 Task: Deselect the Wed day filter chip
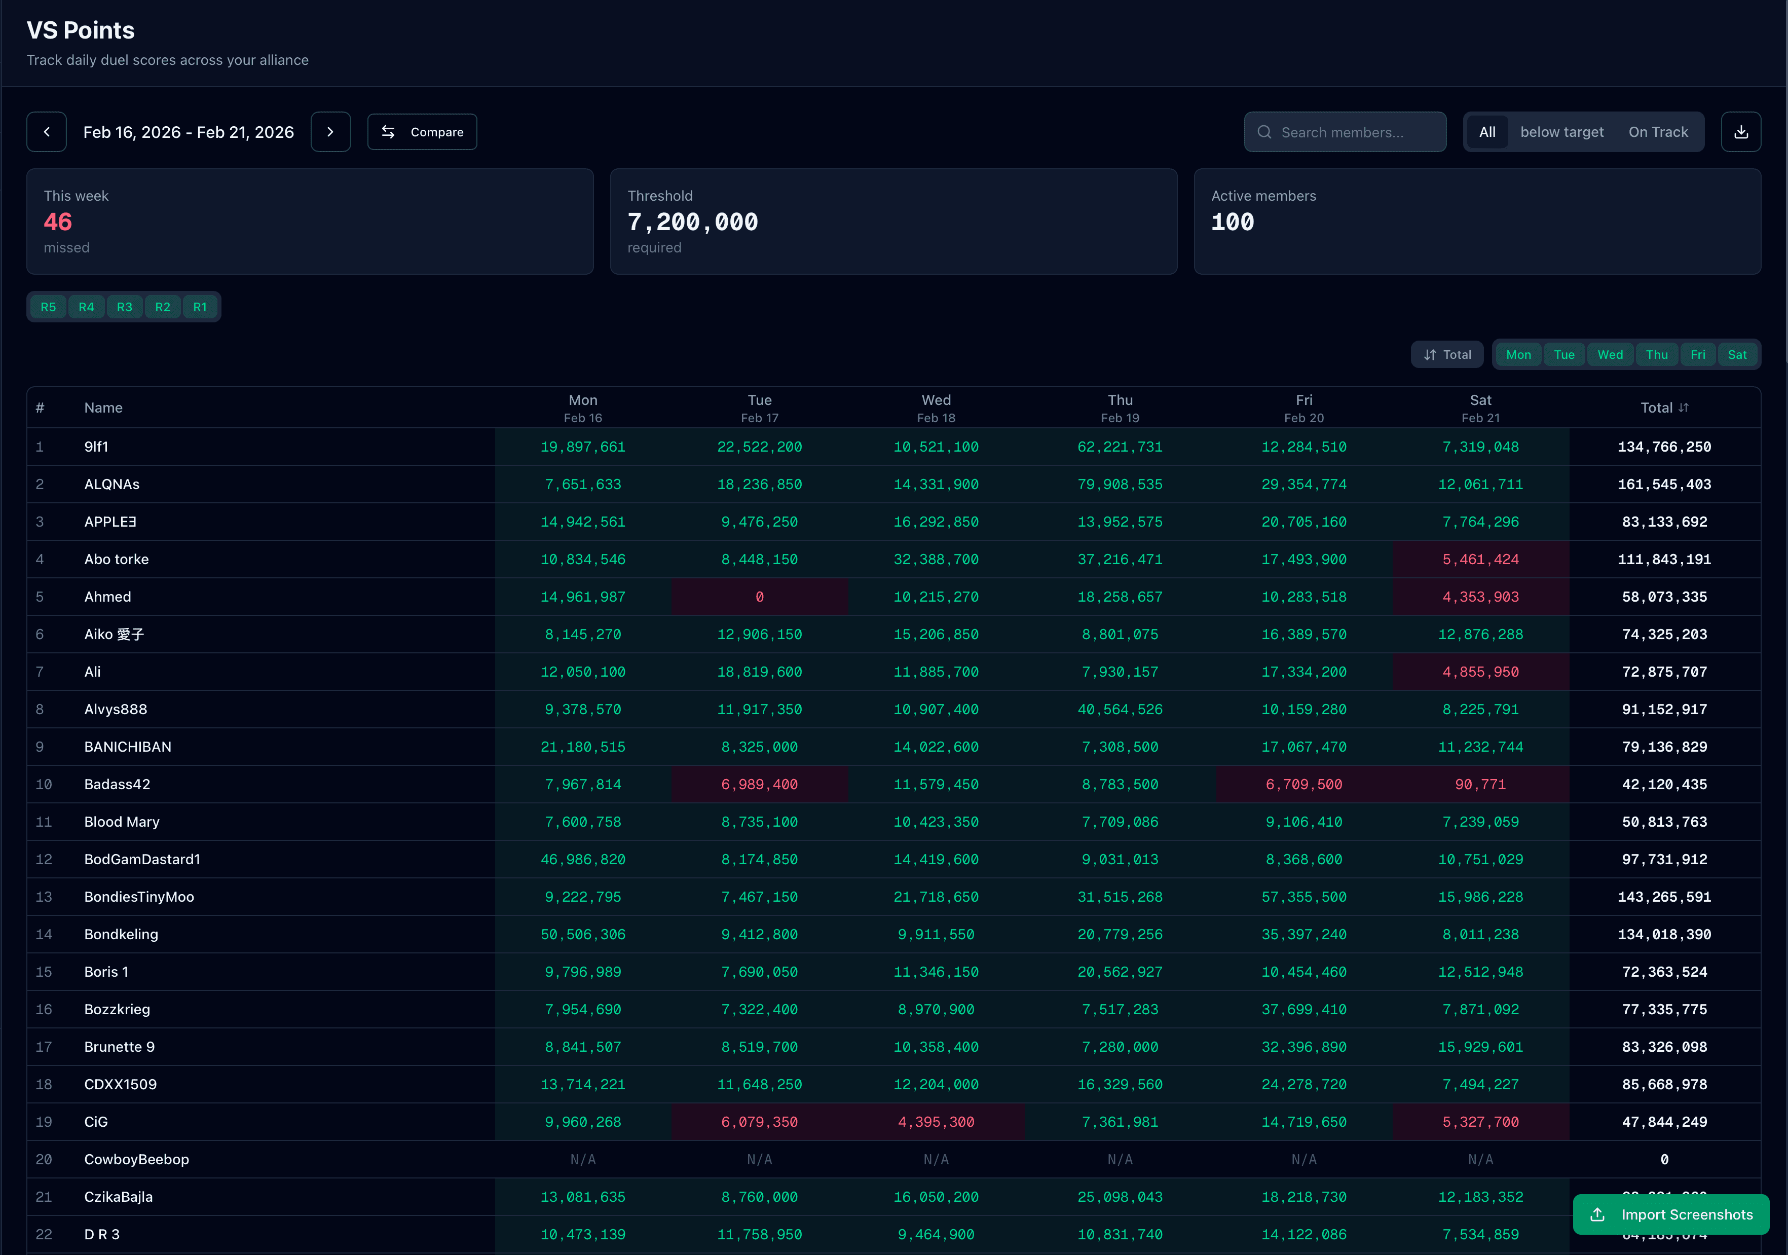coord(1611,354)
